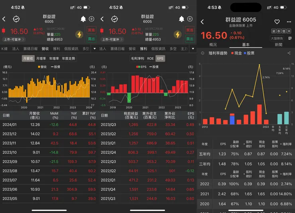This screenshot has width=295, height=213.
Task: Switch to 獲利 tab on left screen
Action: pyautogui.click(x=57, y=49)
